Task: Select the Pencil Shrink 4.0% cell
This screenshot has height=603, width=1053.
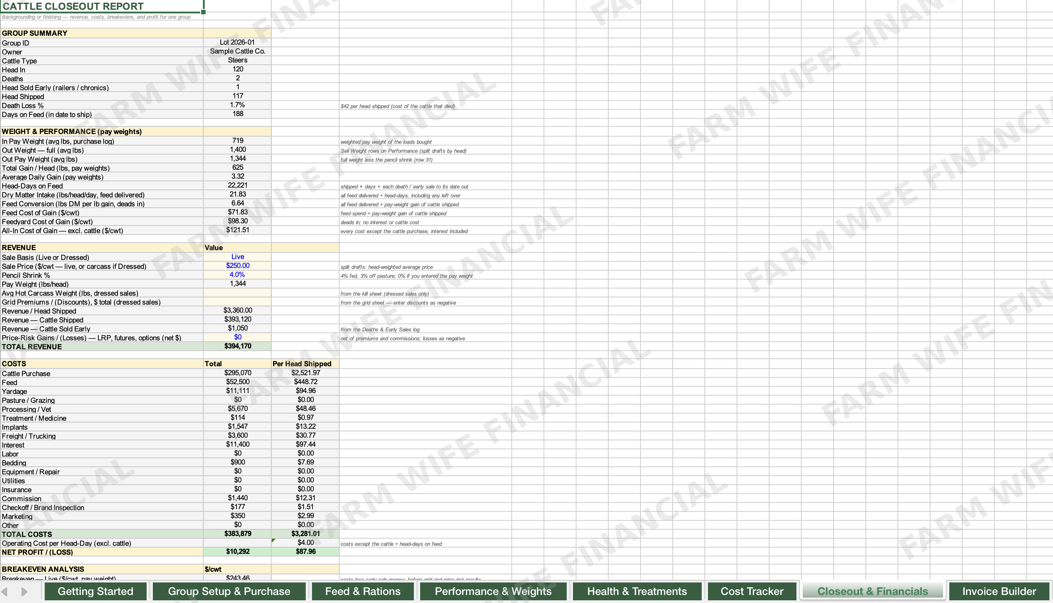Action: (237, 275)
